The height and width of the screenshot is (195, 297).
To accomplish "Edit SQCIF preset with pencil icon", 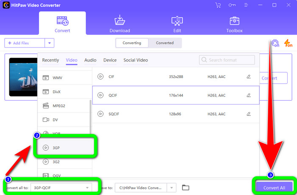I will point(249,114).
